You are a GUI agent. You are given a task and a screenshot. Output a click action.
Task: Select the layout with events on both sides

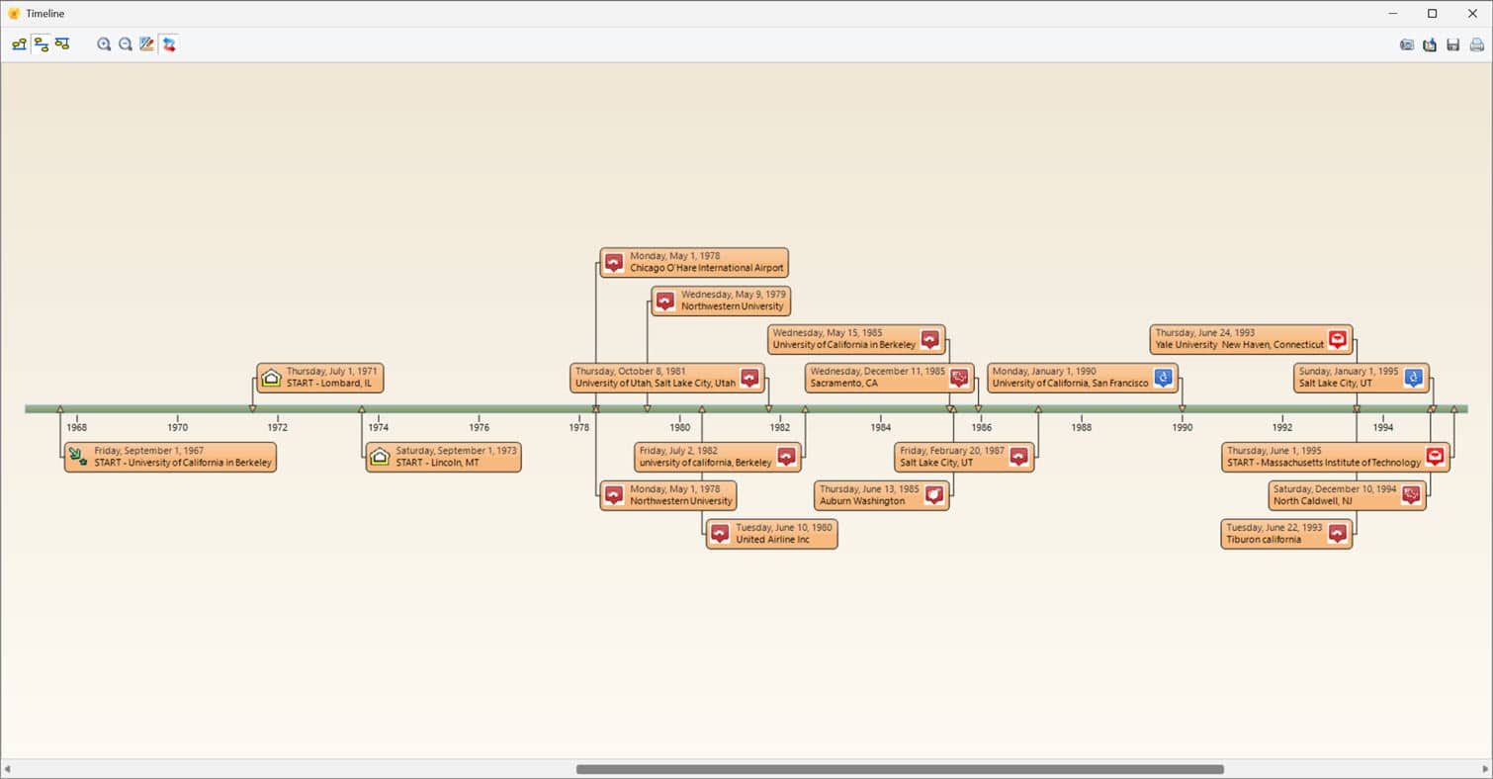pos(41,44)
